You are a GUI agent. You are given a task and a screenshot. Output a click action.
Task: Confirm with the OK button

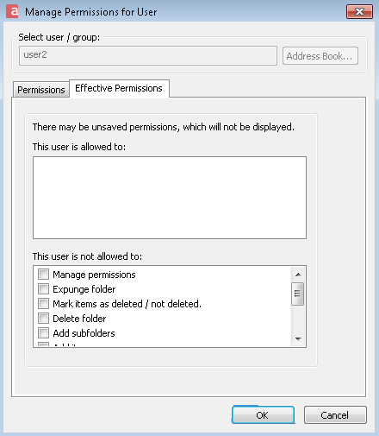tap(263, 415)
